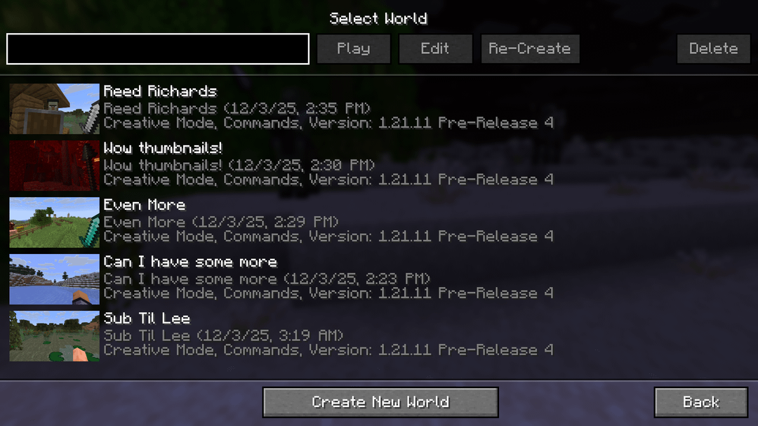The image size is (758, 426).
Task: Click the Reed Richards 2:35 PM date line
Action: (237, 108)
